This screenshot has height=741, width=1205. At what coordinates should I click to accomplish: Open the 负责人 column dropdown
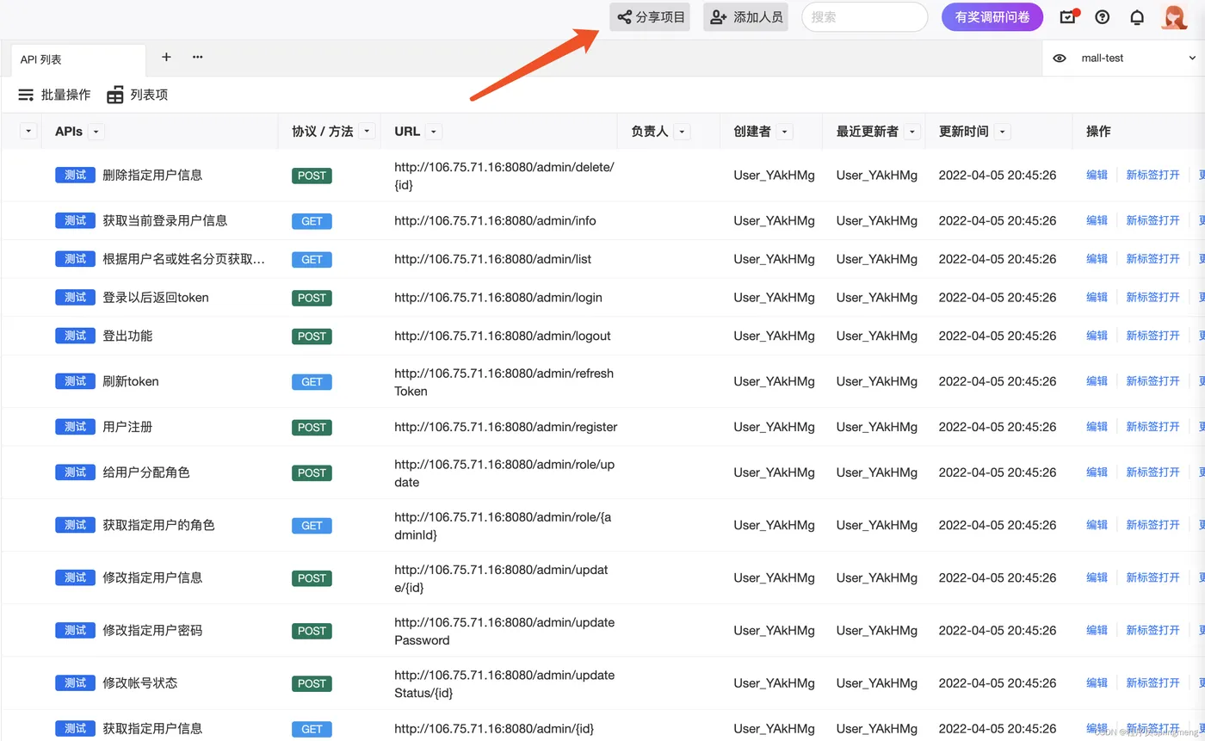[x=682, y=132]
